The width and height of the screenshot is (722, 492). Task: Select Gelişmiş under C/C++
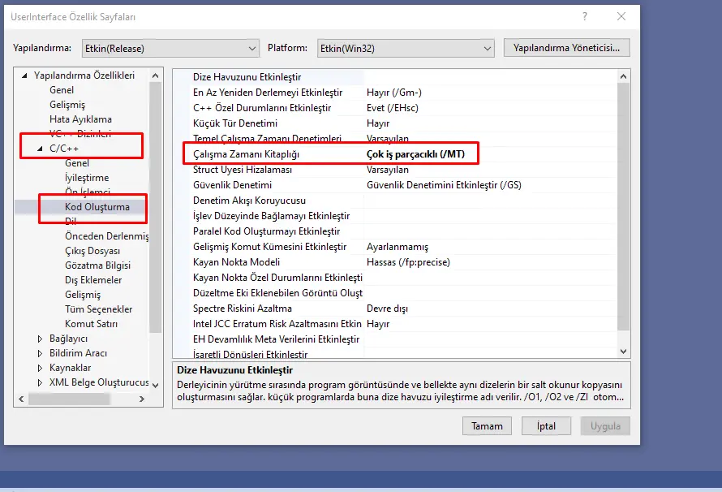coord(83,295)
